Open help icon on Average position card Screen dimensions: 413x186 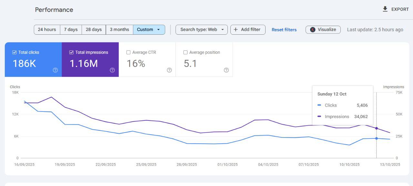coord(226,70)
